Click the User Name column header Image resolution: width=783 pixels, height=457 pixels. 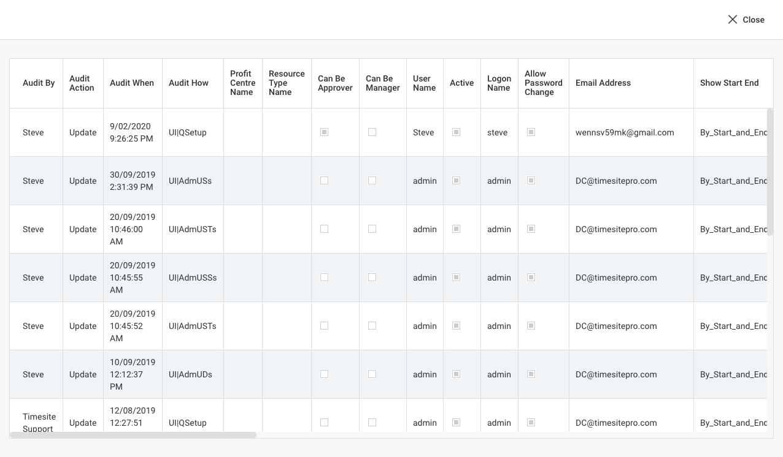click(424, 83)
